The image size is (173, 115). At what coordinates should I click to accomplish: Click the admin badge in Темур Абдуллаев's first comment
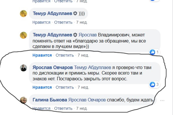[x=75, y=13]
